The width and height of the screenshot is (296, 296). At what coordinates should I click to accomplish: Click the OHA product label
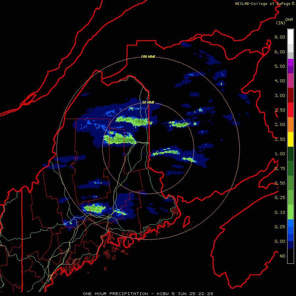click(x=289, y=20)
